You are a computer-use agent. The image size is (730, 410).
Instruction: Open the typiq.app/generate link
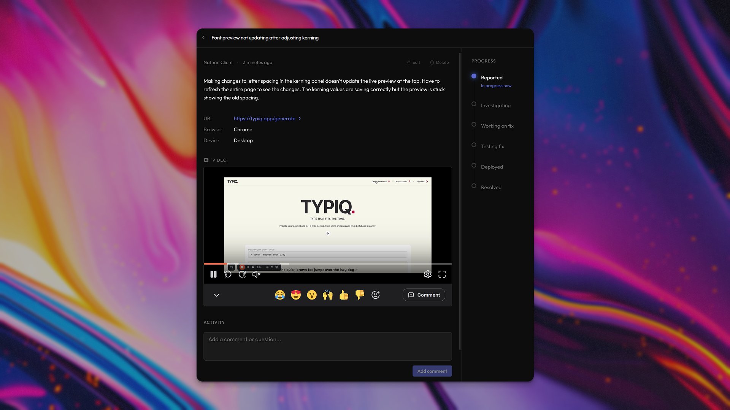coord(264,118)
